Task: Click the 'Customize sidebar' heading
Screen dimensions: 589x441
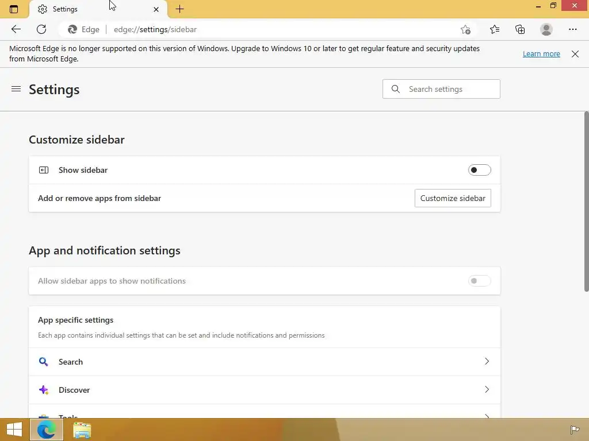Action: (77, 140)
